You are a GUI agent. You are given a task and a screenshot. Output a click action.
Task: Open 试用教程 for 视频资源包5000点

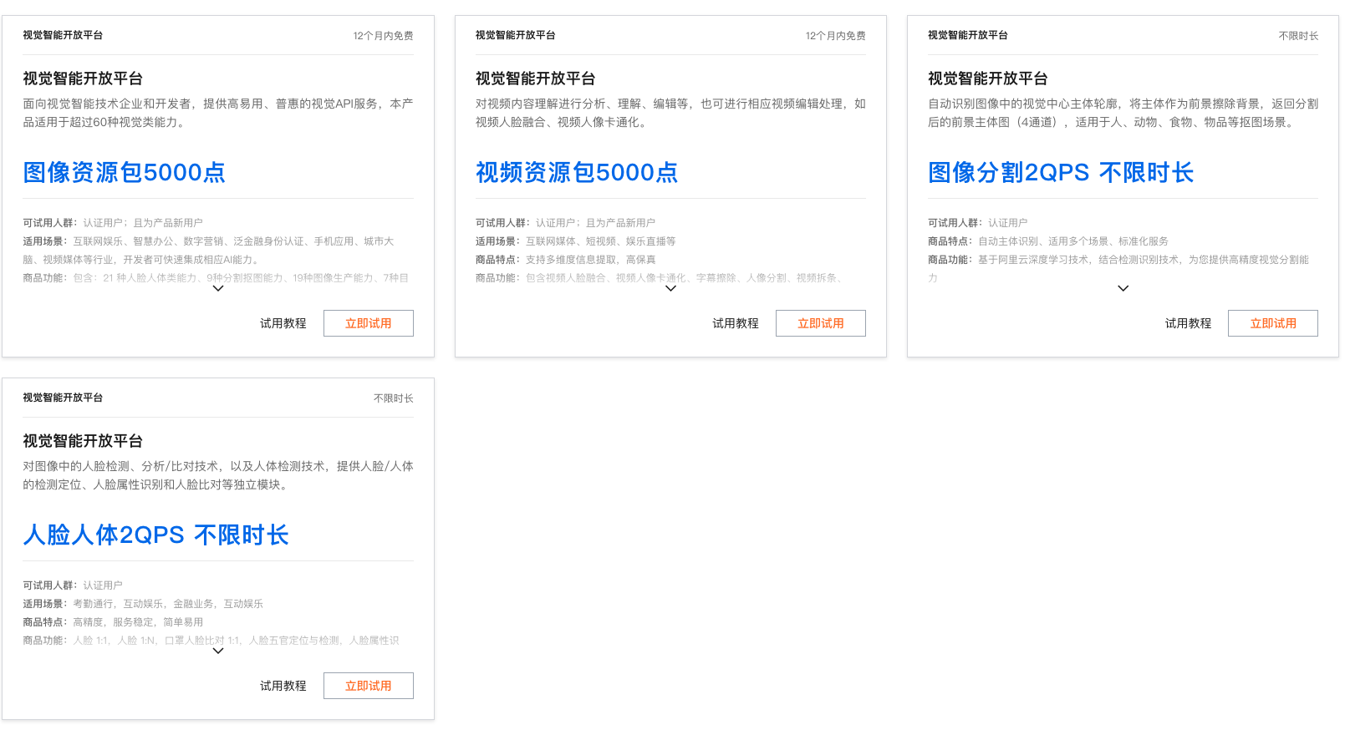(736, 323)
